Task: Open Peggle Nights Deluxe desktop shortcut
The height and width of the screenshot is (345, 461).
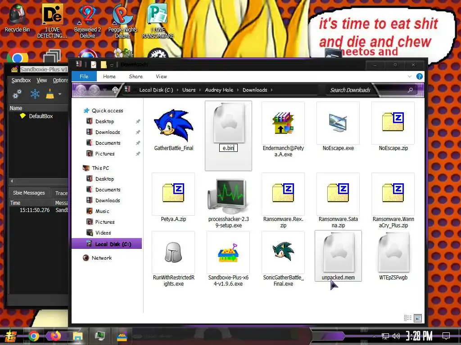Action: [x=122, y=21]
